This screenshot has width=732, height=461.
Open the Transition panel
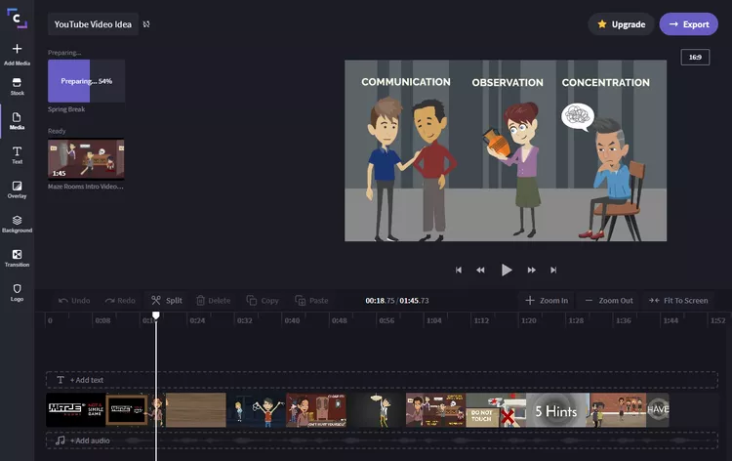click(x=17, y=258)
